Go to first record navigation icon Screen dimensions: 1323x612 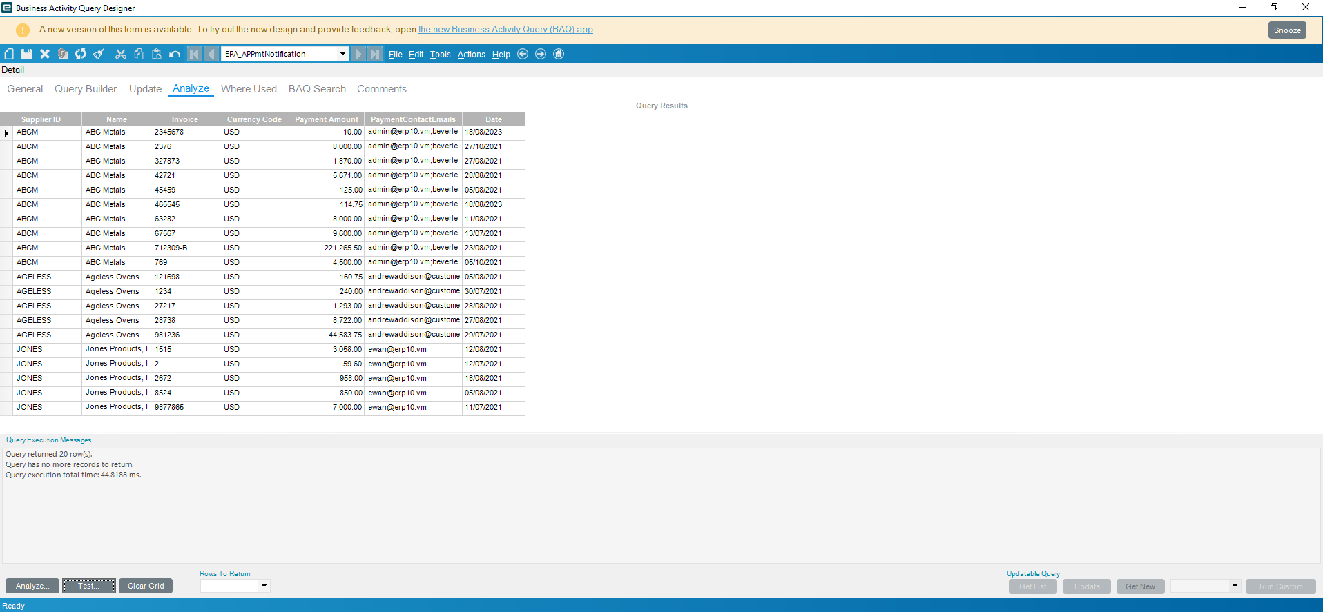(x=195, y=54)
